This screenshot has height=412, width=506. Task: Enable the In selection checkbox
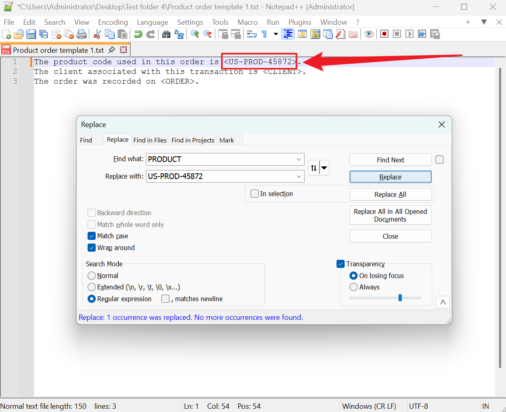click(255, 194)
